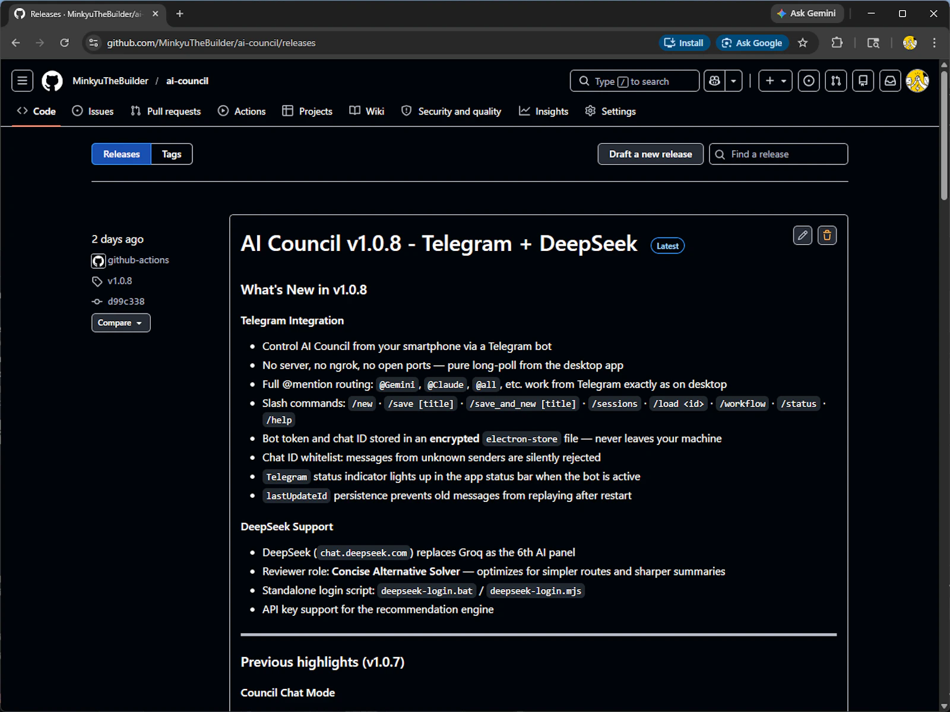This screenshot has width=950, height=712.
Task: Open the Issues repository tab
Action: pos(93,111)
